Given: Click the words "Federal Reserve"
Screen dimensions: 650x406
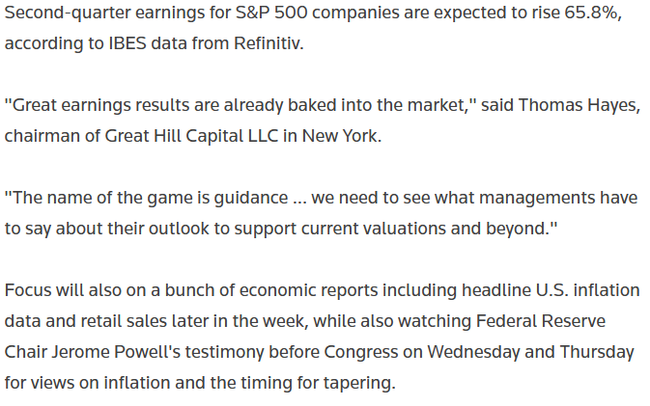Looking at the screenshot, I should click(541, 321).
